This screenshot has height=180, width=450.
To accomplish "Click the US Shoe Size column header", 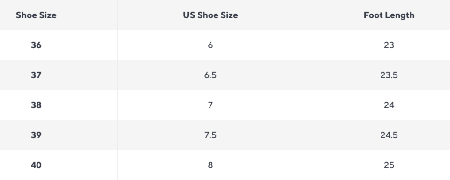I will 210,15.
